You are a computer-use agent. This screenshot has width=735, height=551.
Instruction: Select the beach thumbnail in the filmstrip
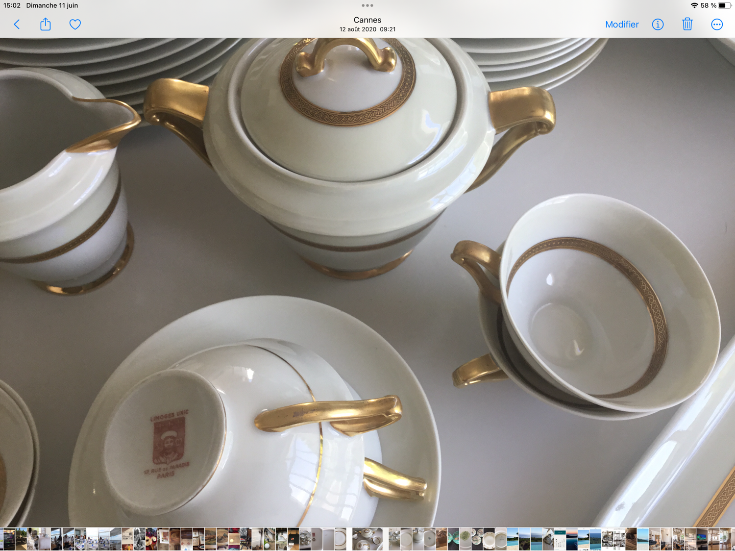tap(584, 537)
